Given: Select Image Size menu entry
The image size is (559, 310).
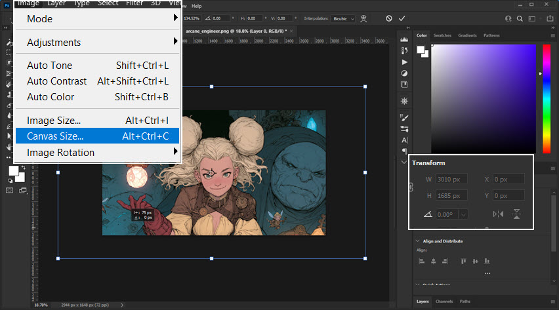Looking at the screenshot, I should [97, 121].
